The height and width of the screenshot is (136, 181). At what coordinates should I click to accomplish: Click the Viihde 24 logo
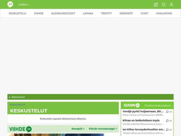21,129
